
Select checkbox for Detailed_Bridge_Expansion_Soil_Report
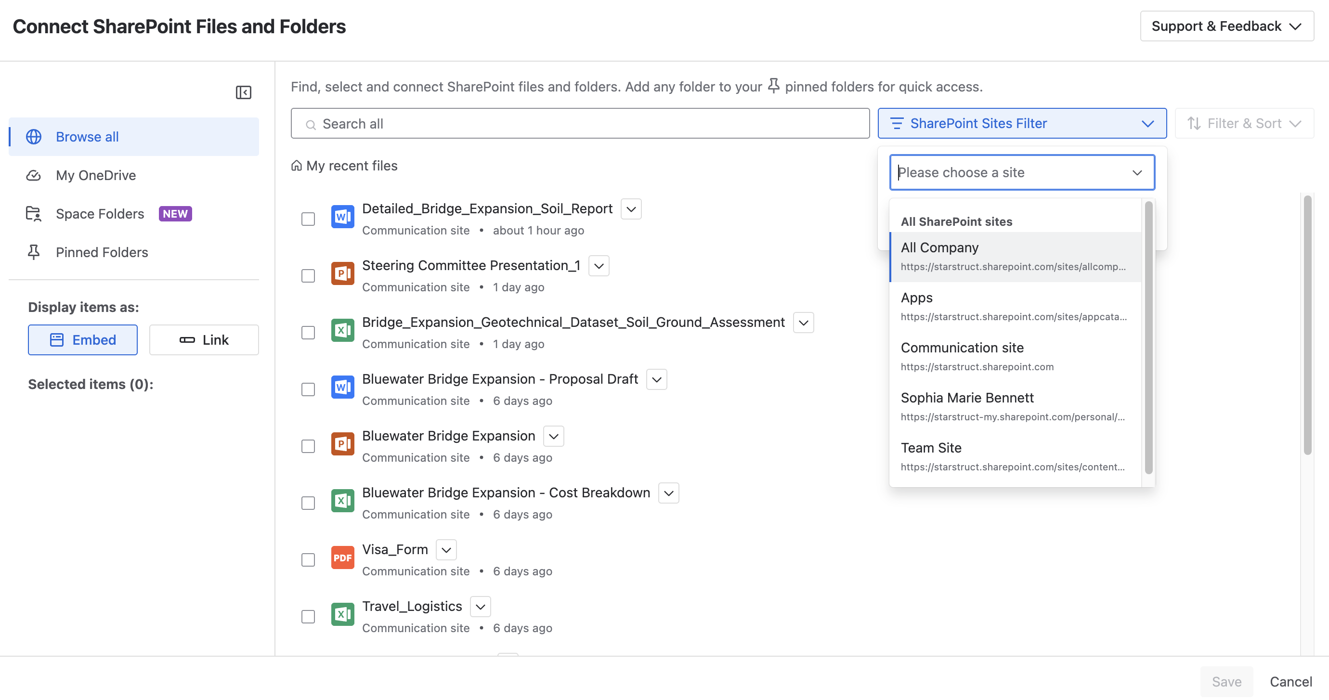coord(308,219)
